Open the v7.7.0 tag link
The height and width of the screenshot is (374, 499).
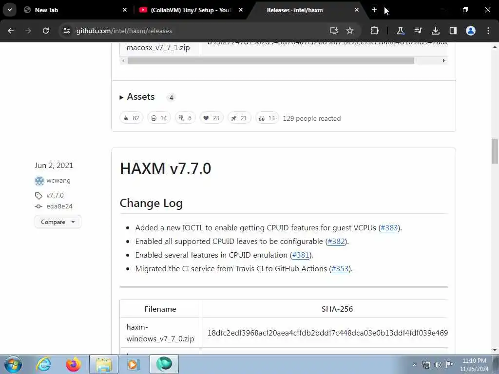55,195
